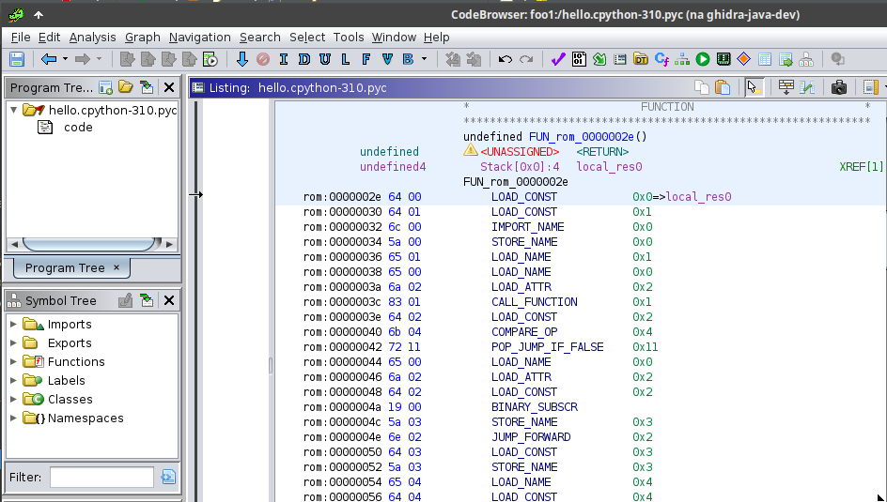The height and width of the screenshot is (502, 887).
Task: Click the Symbol Tree Filter input field
Action: tap(101, 478)
